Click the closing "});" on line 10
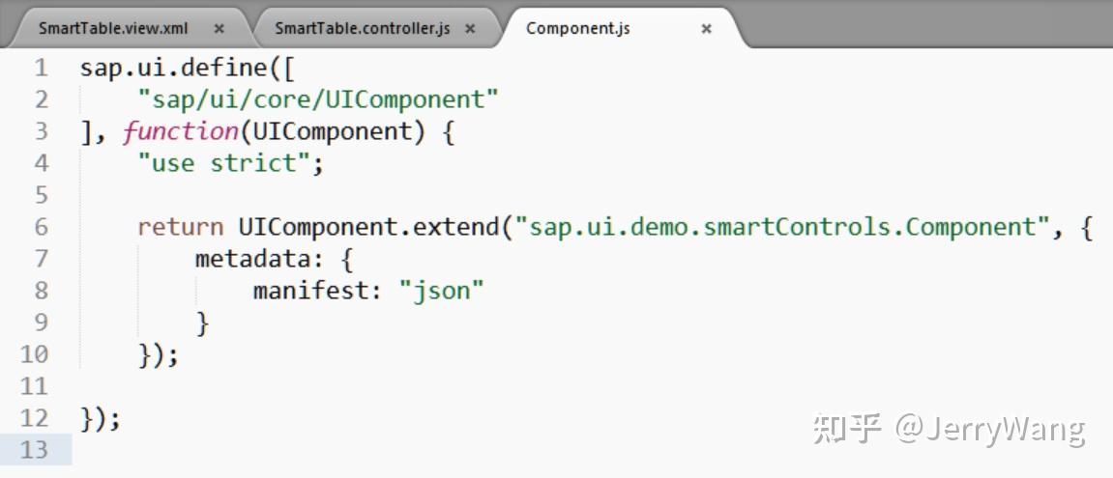1113x478 pixels. (159, 354)
